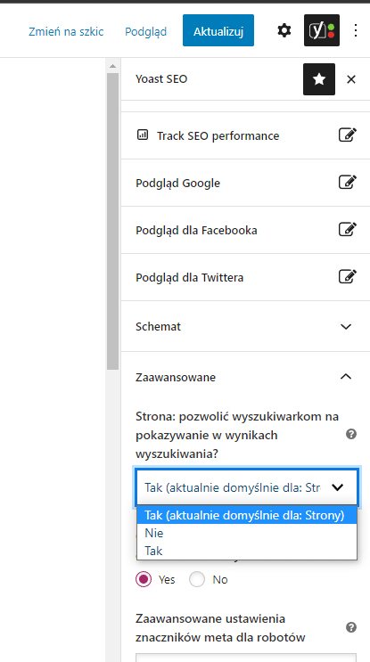Click help icon for robots meta settings
The height and width of the screenshot is (662, 370).
click(x=351, y=627)
